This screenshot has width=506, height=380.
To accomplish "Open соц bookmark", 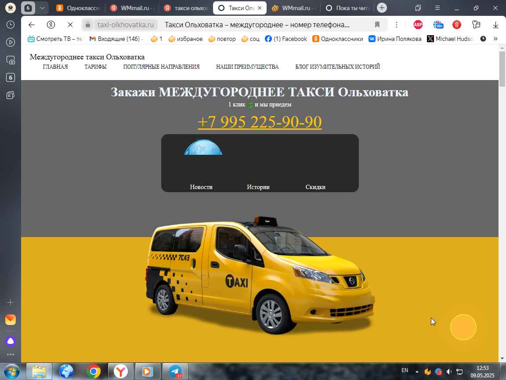I will pos(250,39).
